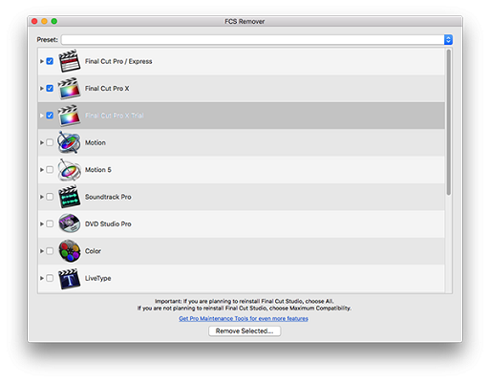Click the Remove Selected... button
The width and height of the screenshot is (490, 382).
pos(245,331)
